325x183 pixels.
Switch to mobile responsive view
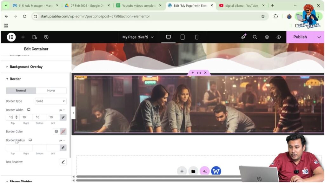pyautogui.click(x=196, y=37)
